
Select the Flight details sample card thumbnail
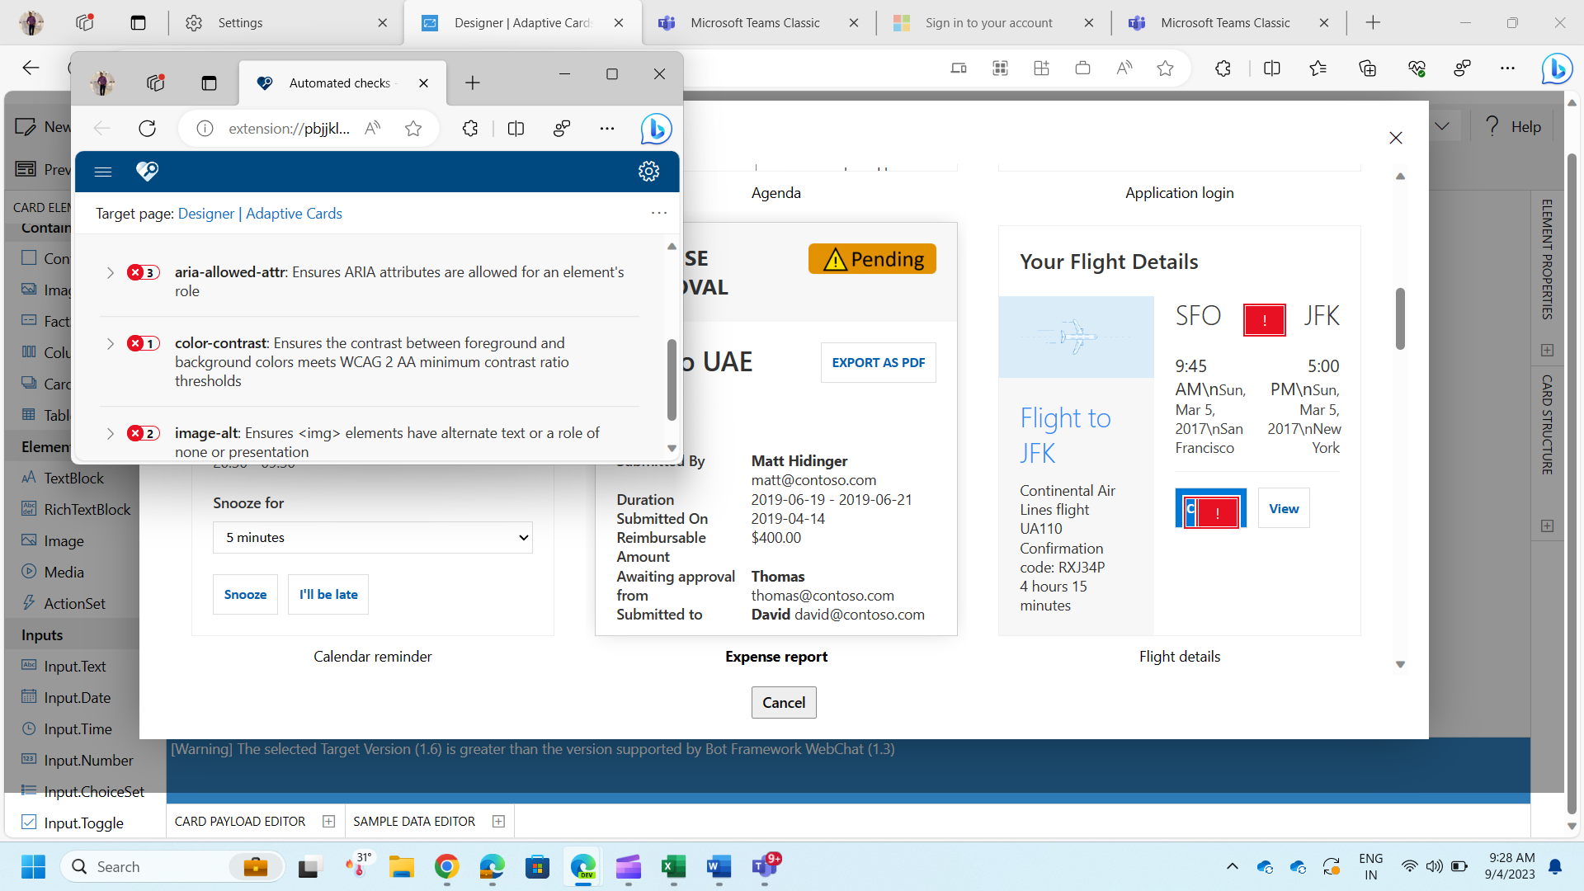coord(1179,429)
